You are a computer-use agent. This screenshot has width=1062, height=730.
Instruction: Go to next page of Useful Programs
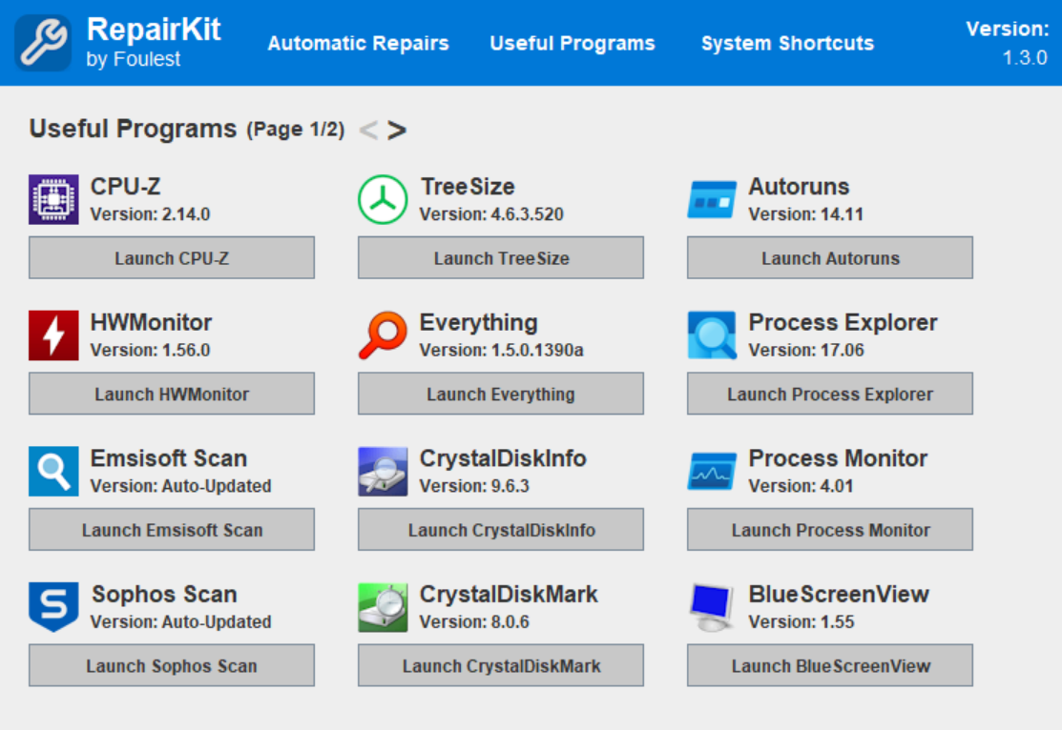pos(397,130)
